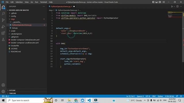Open the Extensions view
Viewport: 184px width, 103px height.
click(x=3, y=33)
